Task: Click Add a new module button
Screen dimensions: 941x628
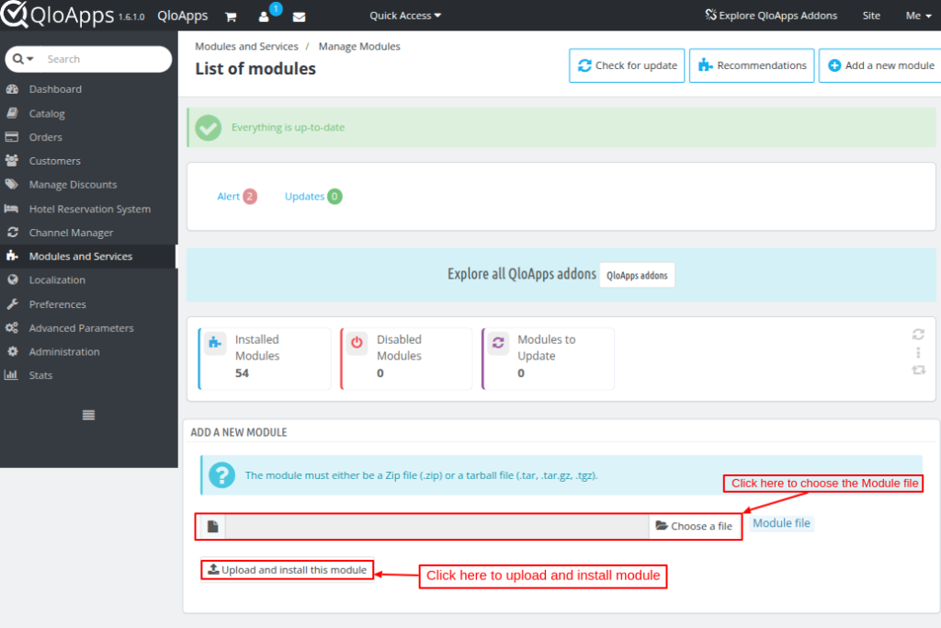Action: (880, 65)
